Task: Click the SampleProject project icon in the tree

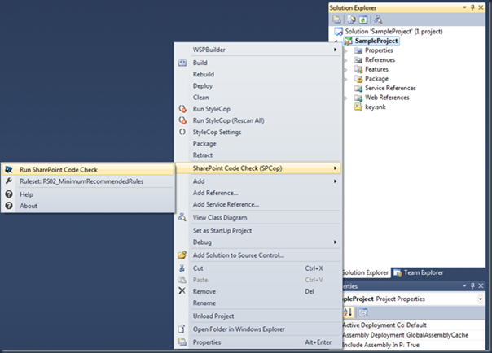Action: click(348, 41)
